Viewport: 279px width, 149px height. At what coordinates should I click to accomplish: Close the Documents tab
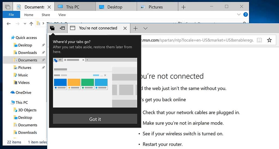coord(49,7)
